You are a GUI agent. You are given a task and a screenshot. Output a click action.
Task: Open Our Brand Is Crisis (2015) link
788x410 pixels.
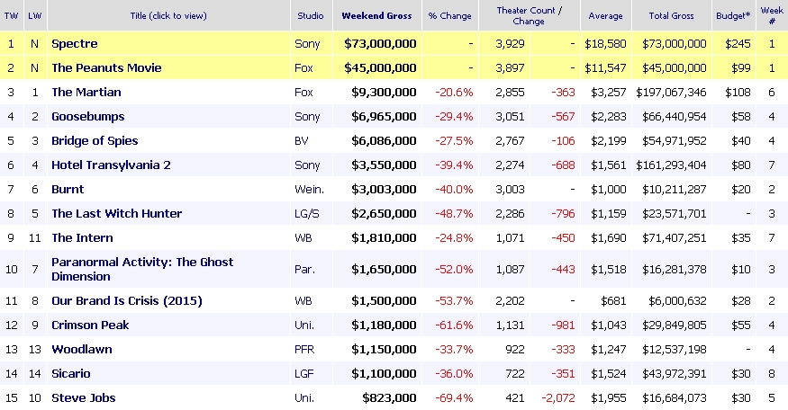click(x=127, y=301)
